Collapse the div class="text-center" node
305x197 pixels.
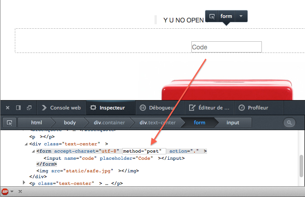click(x=26, y=144)
